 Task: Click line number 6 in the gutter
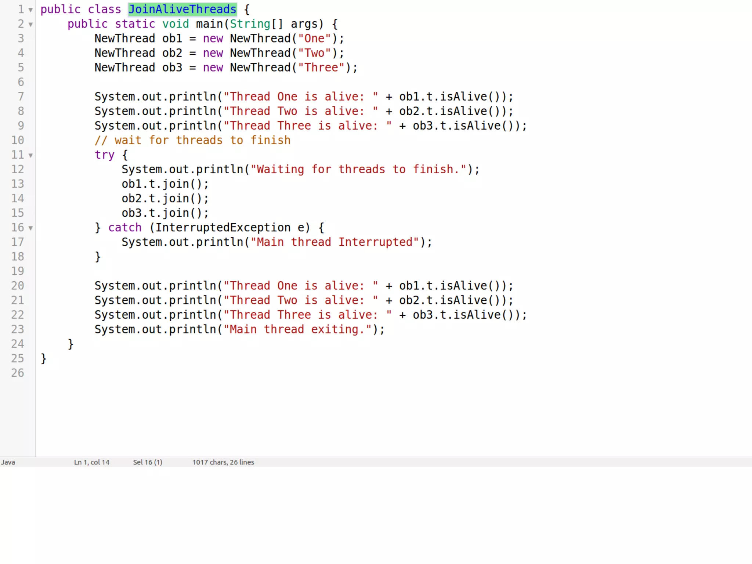coord(21,82)
